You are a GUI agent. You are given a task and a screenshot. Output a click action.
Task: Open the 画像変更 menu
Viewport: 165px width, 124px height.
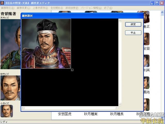pos(23,8)
